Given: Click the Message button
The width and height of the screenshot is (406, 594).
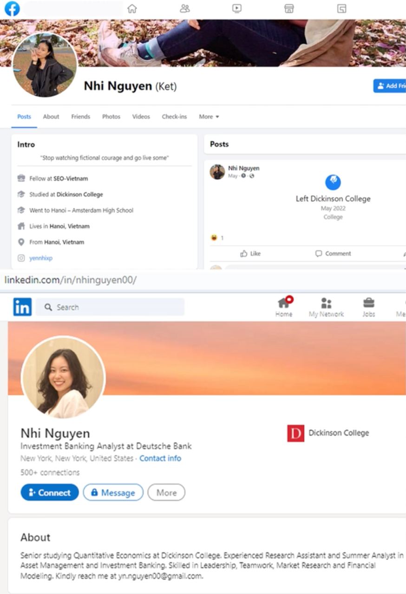Looking at the screenshot, I should tap(113, 492).
